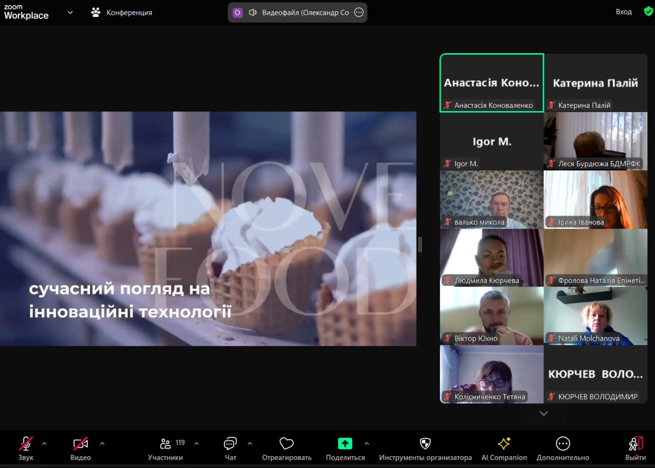Open Инструменты организатора host tools
The width and height of the screenshot is (655, 468).
coord(425,448)
